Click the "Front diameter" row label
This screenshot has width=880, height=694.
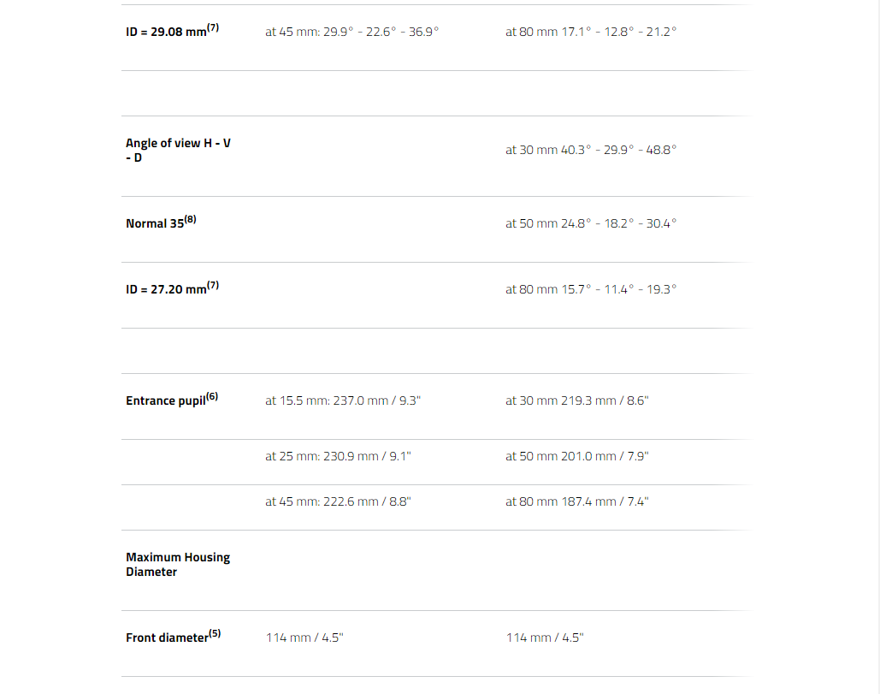(167, 638)
